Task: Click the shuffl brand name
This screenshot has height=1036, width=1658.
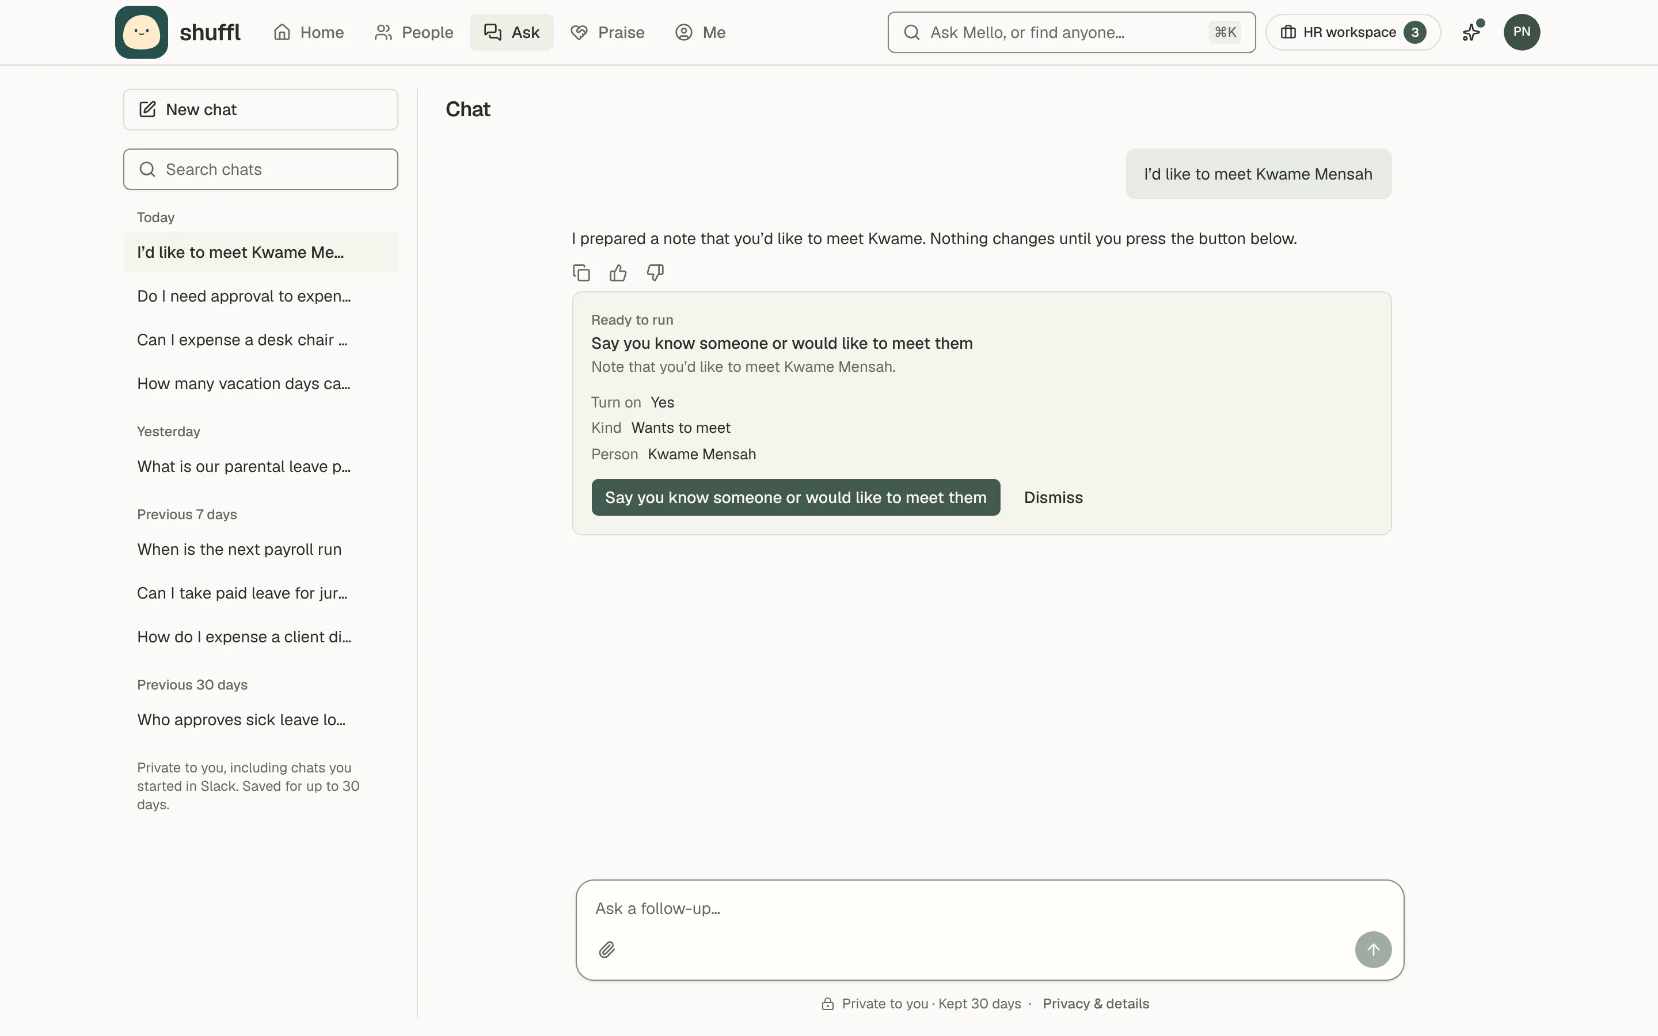Action: coord(210,32)
